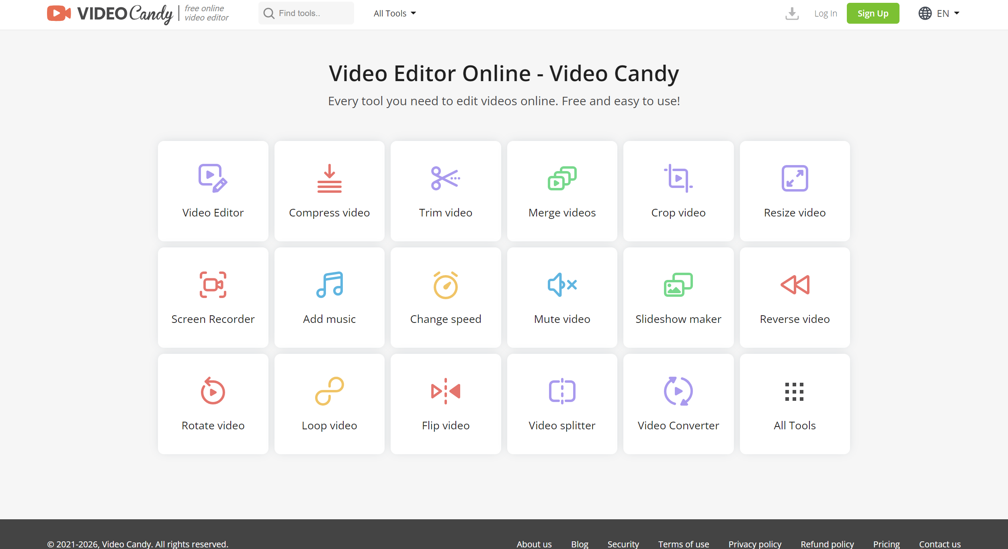Open the Pricing footer link

click(886, 544)
